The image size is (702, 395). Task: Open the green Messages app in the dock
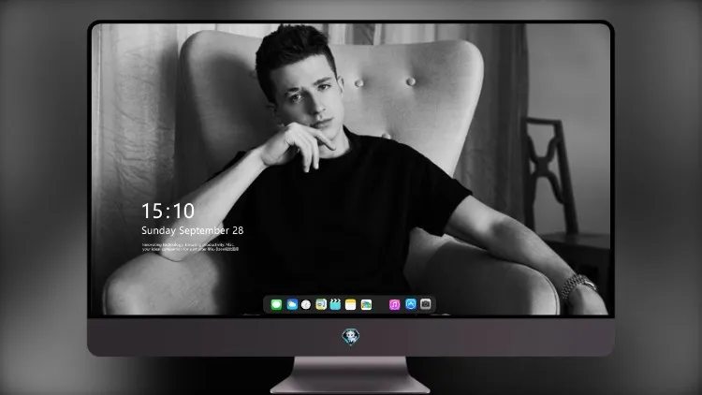276,304
